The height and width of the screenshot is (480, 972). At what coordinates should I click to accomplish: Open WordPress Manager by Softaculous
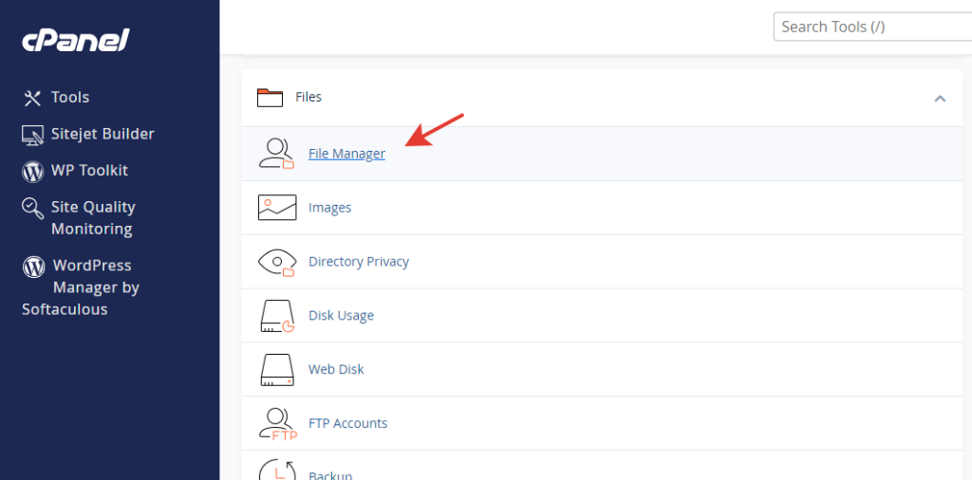81,287
